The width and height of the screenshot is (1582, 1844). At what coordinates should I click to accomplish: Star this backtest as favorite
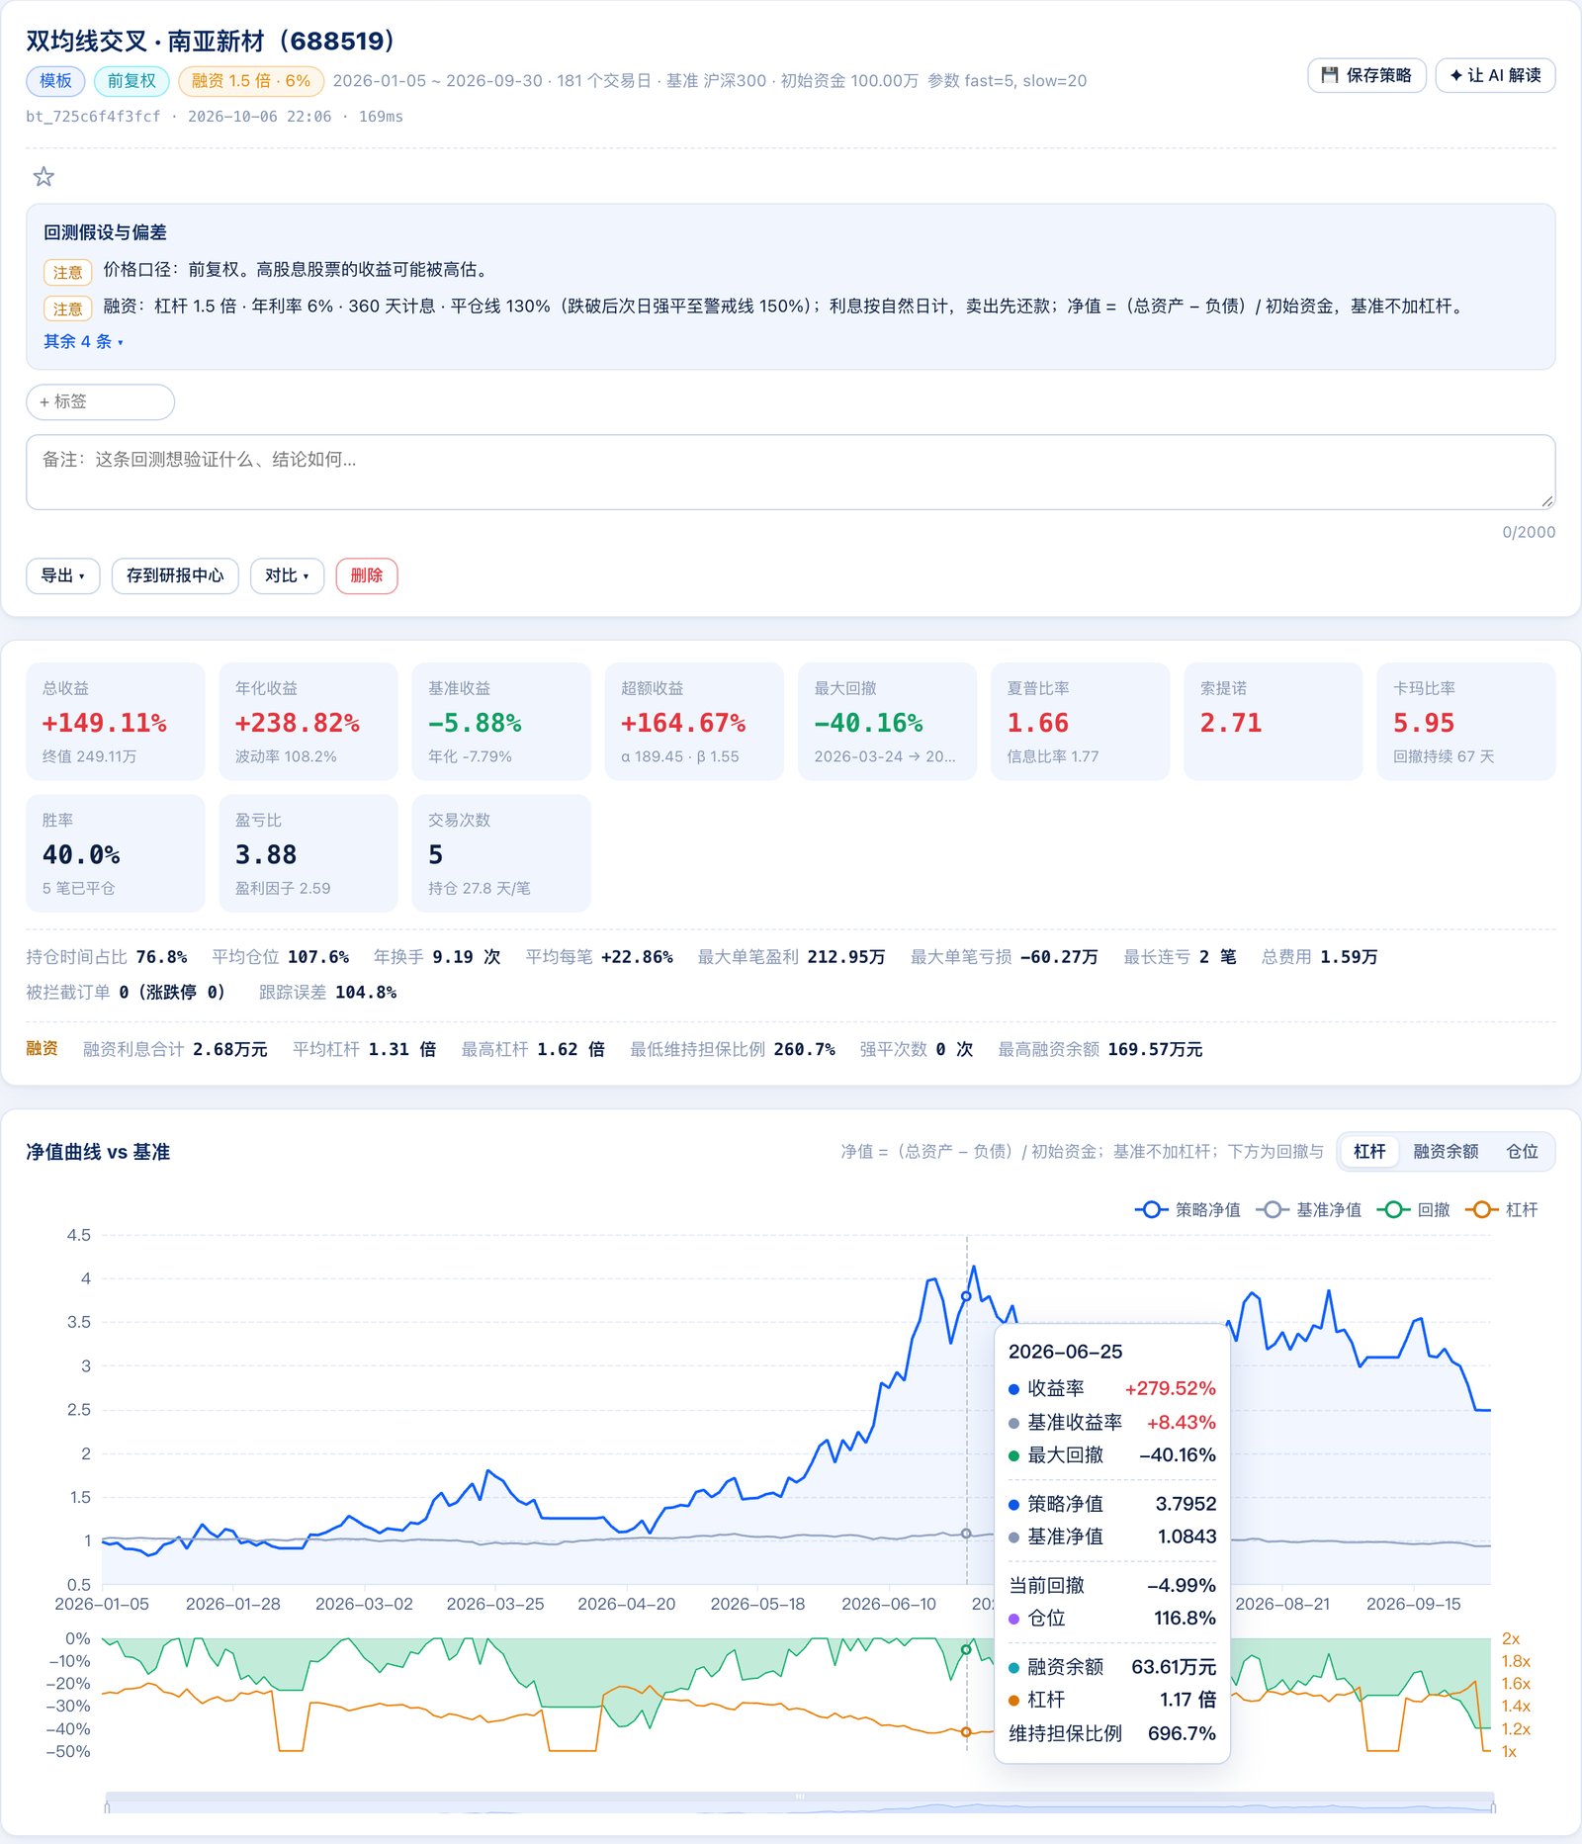[x=44, y=177]
